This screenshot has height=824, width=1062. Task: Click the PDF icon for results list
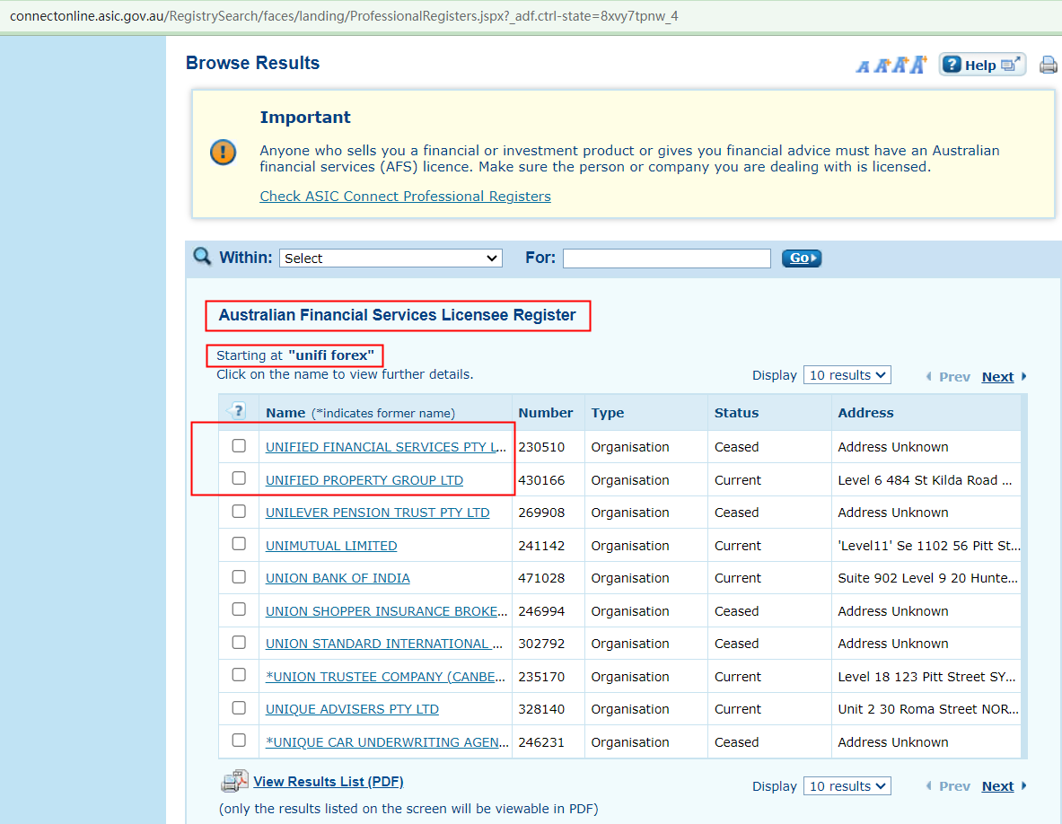234,782
